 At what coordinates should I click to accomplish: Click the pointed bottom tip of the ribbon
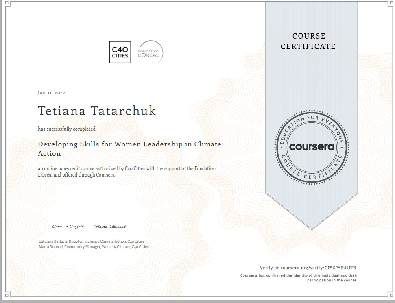click(x=312, y=228)
